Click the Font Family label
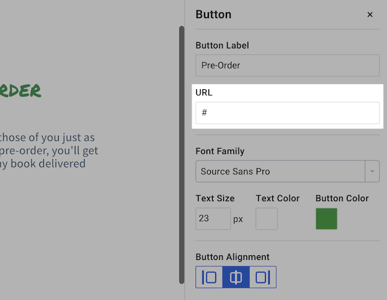This screenshot has width=387, height=300. (x=220, y=151)
